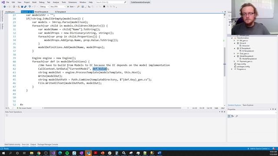Open the Extensions menu
The image size is (278, 156).
point(73,2)
